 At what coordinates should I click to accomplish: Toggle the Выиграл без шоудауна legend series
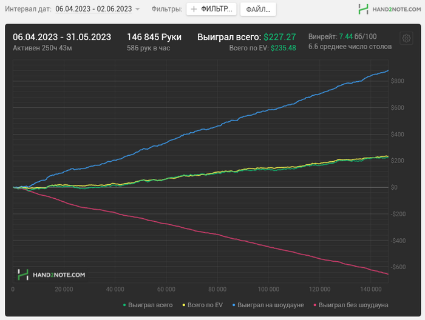pos(351,305)
